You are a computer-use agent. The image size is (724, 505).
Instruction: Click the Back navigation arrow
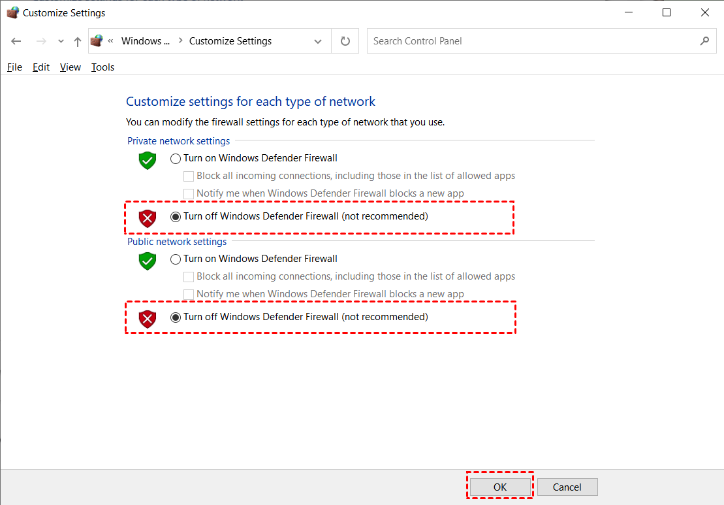pos(16,41)
